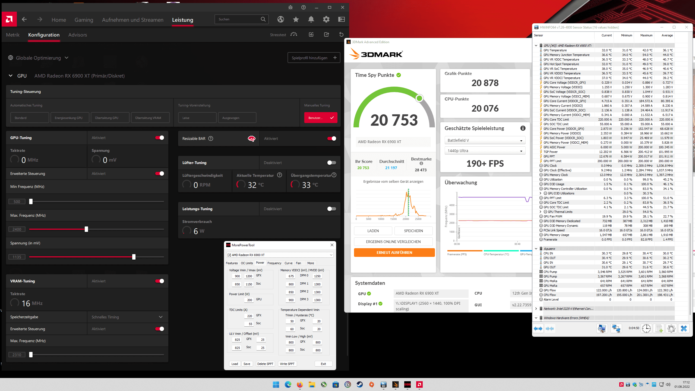695x391 pixels.
Task: Click the reset tuning arrow icon
Action: [341, 34]
